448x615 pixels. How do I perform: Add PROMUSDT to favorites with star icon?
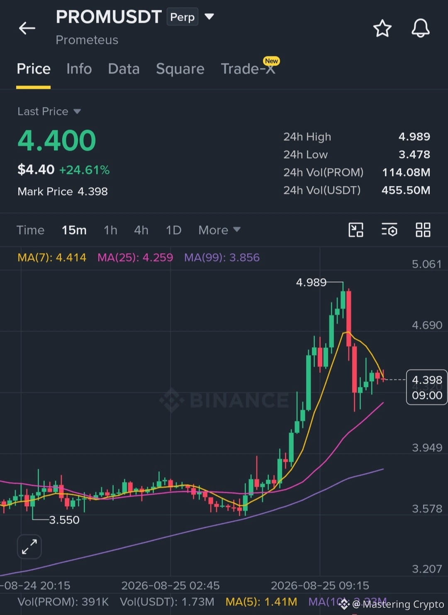click(382, 28)
